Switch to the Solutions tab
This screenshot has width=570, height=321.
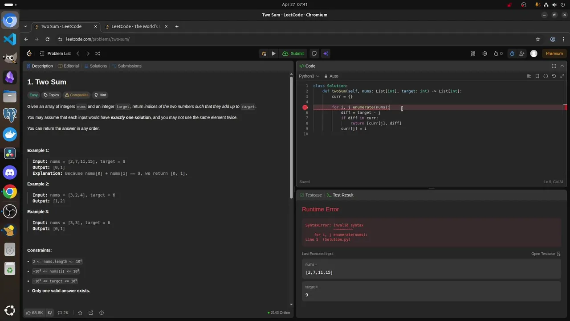click(x=96, y=66)
